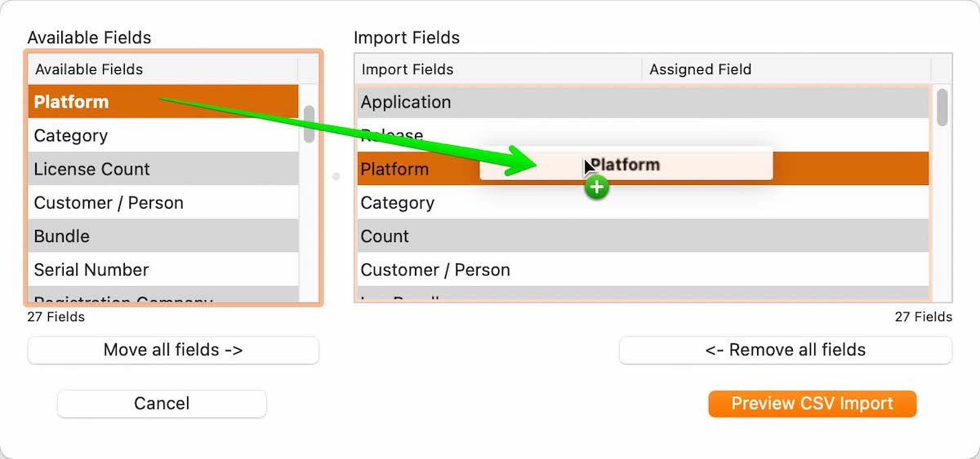980x459 pixels.
Task: Click the Move all fields button
Action: pos(173,350)
